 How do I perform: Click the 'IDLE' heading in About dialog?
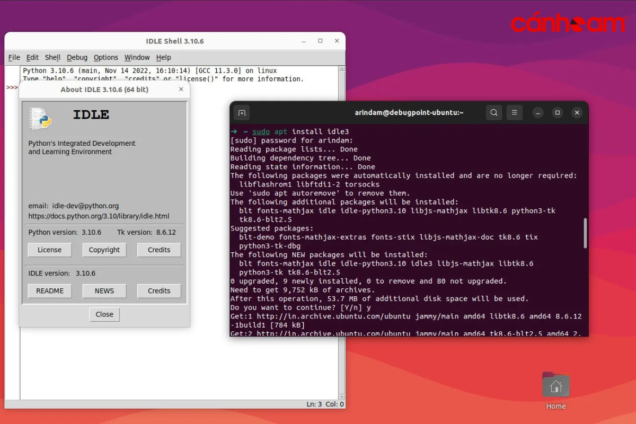pyautogui.click(x=91, y=114)
